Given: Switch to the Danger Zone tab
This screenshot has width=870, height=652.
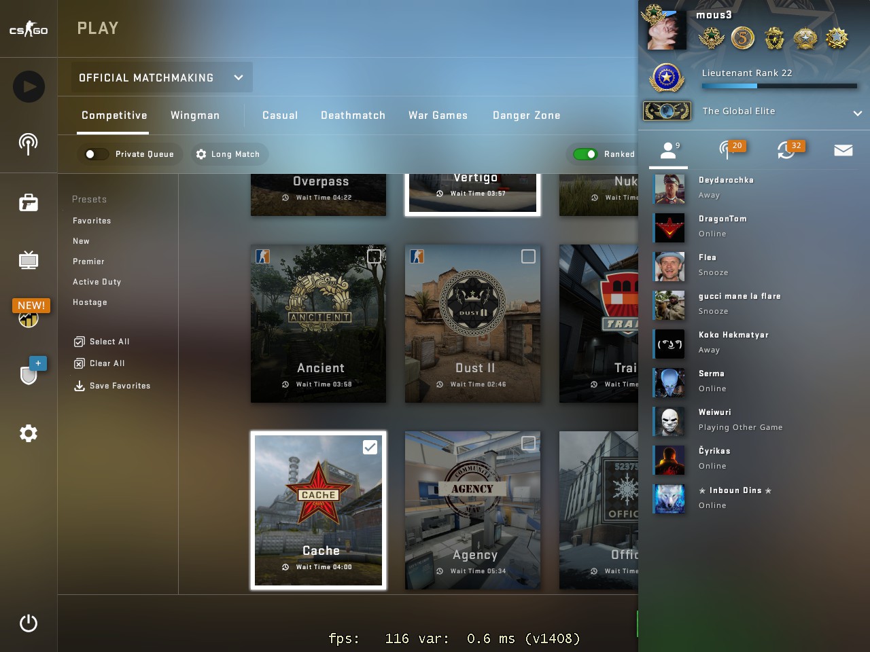Looking at the screenshot, I should coord(526,115).
